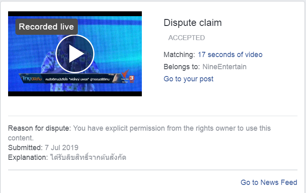Click the Belongs to label

pos(182,67)
